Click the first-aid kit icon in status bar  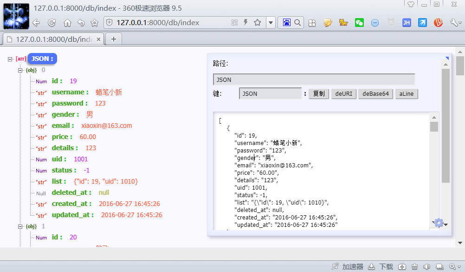[x=402, y=266]
